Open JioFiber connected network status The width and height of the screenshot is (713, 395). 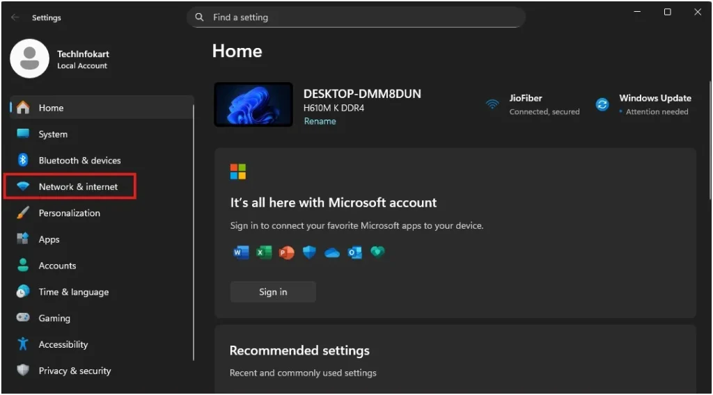click(x=533, y=104)
